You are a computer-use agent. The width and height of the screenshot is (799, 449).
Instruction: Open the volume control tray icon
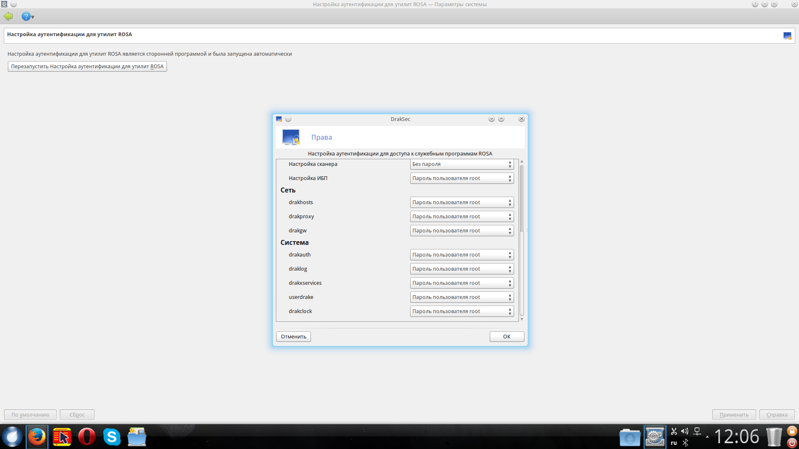coord(685,431)
